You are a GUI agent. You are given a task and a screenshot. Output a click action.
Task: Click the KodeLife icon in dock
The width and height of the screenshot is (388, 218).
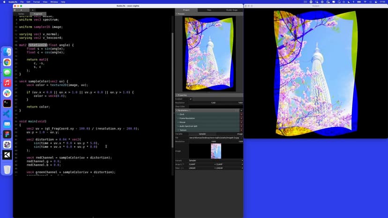click(x=7, y=155)
